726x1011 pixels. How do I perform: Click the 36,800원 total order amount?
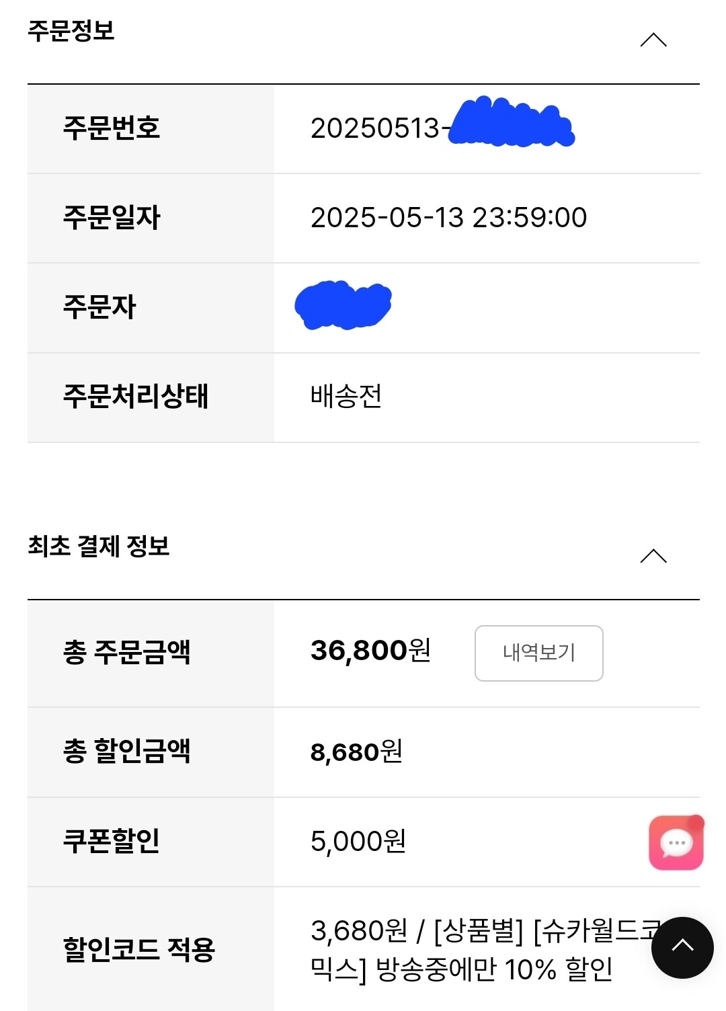pyautogui.click(x=370, y=651)
